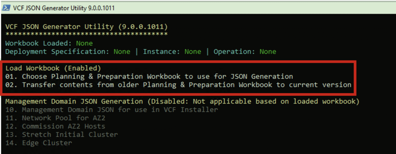
Task: Click the PowerShell icon in the title bar
Action: click(7, 7)
